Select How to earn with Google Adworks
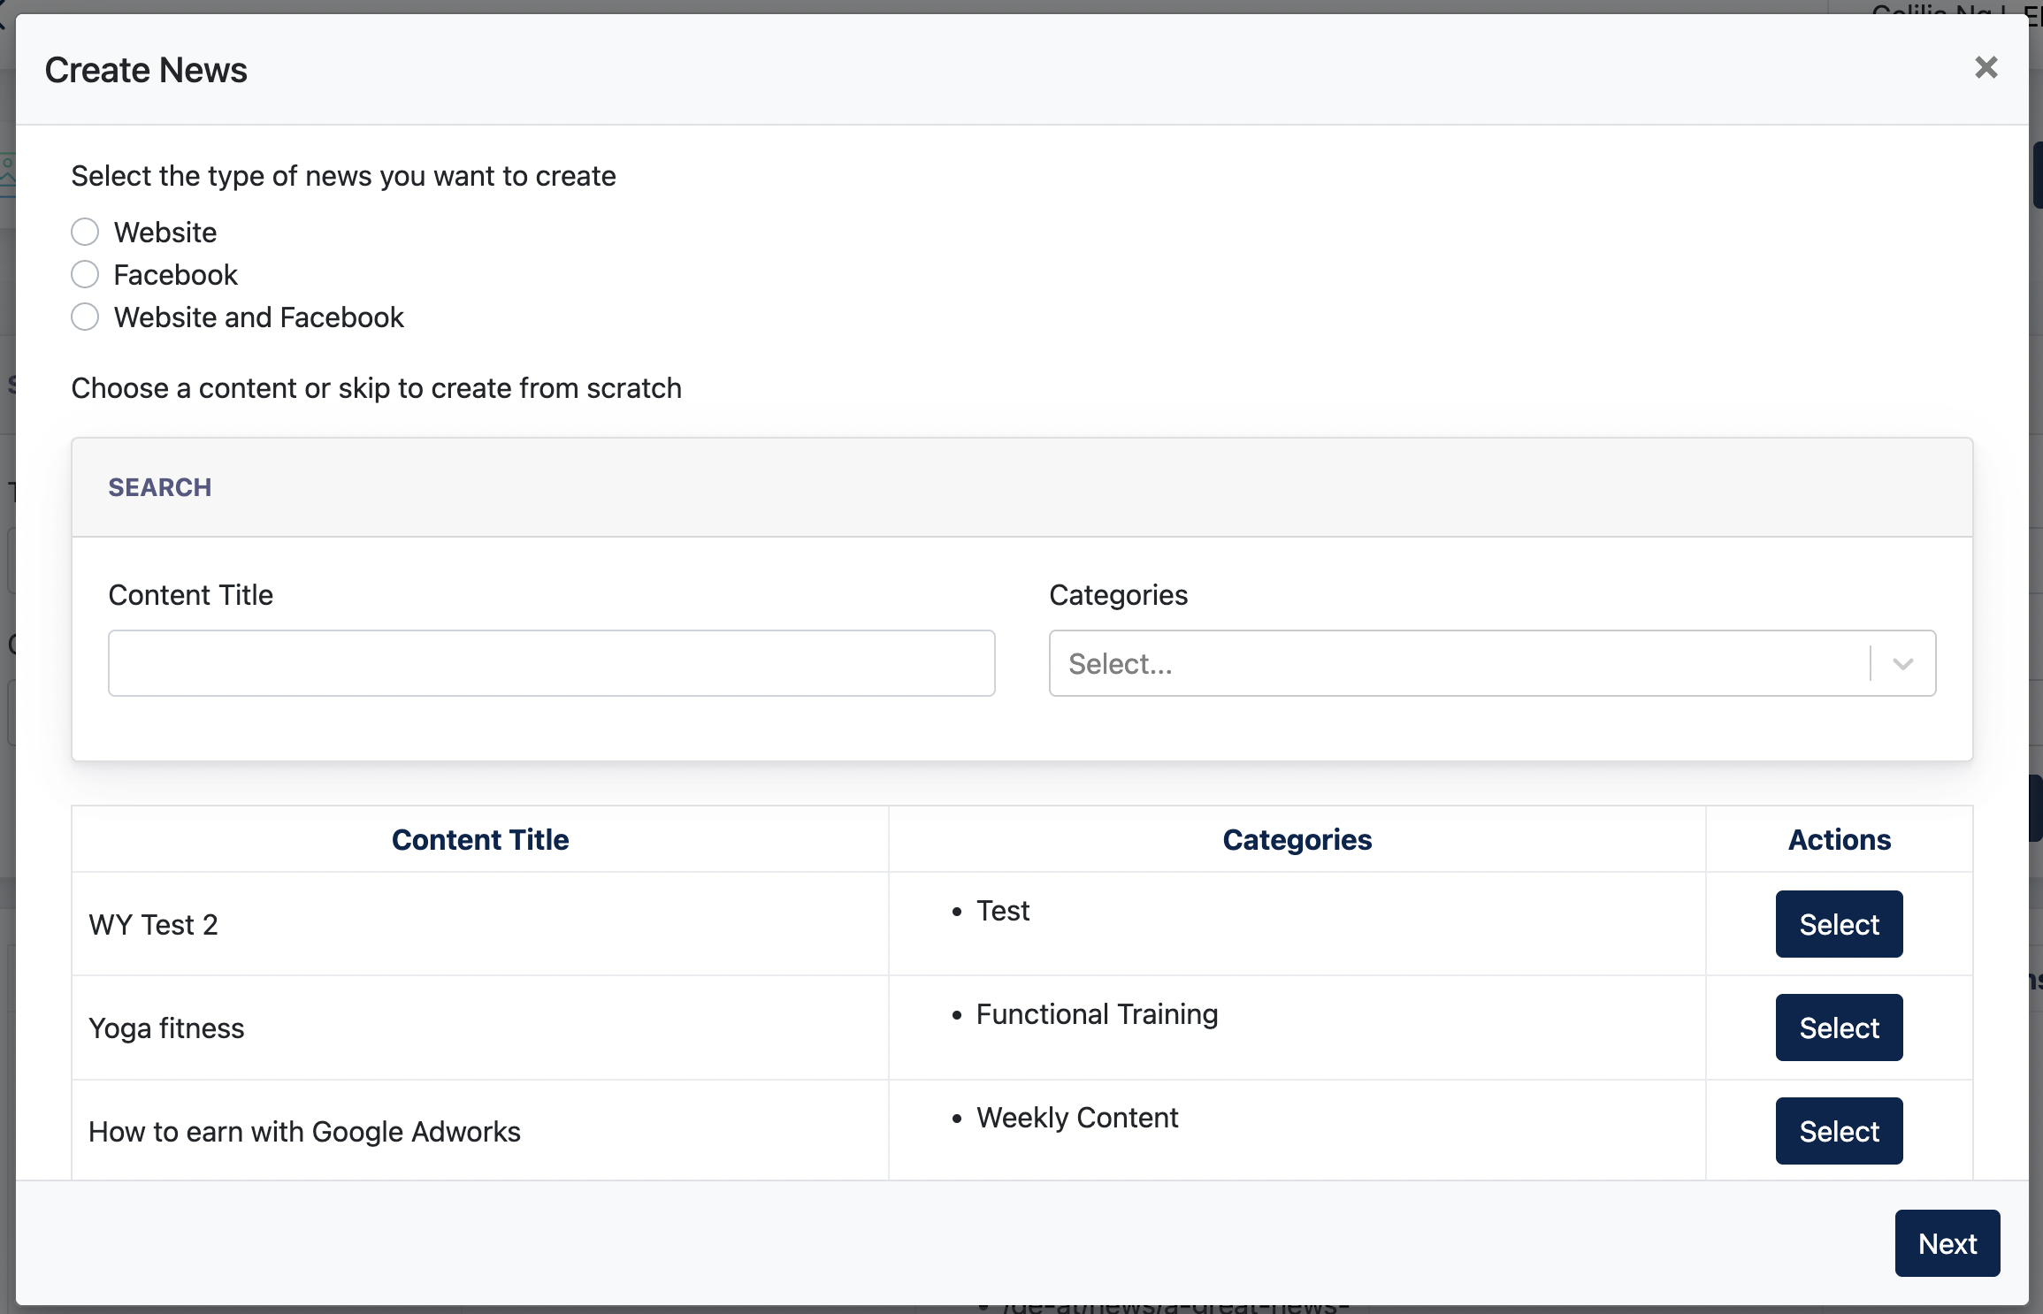This screenshot has width=2043, height=1314. (1839, 1131)
